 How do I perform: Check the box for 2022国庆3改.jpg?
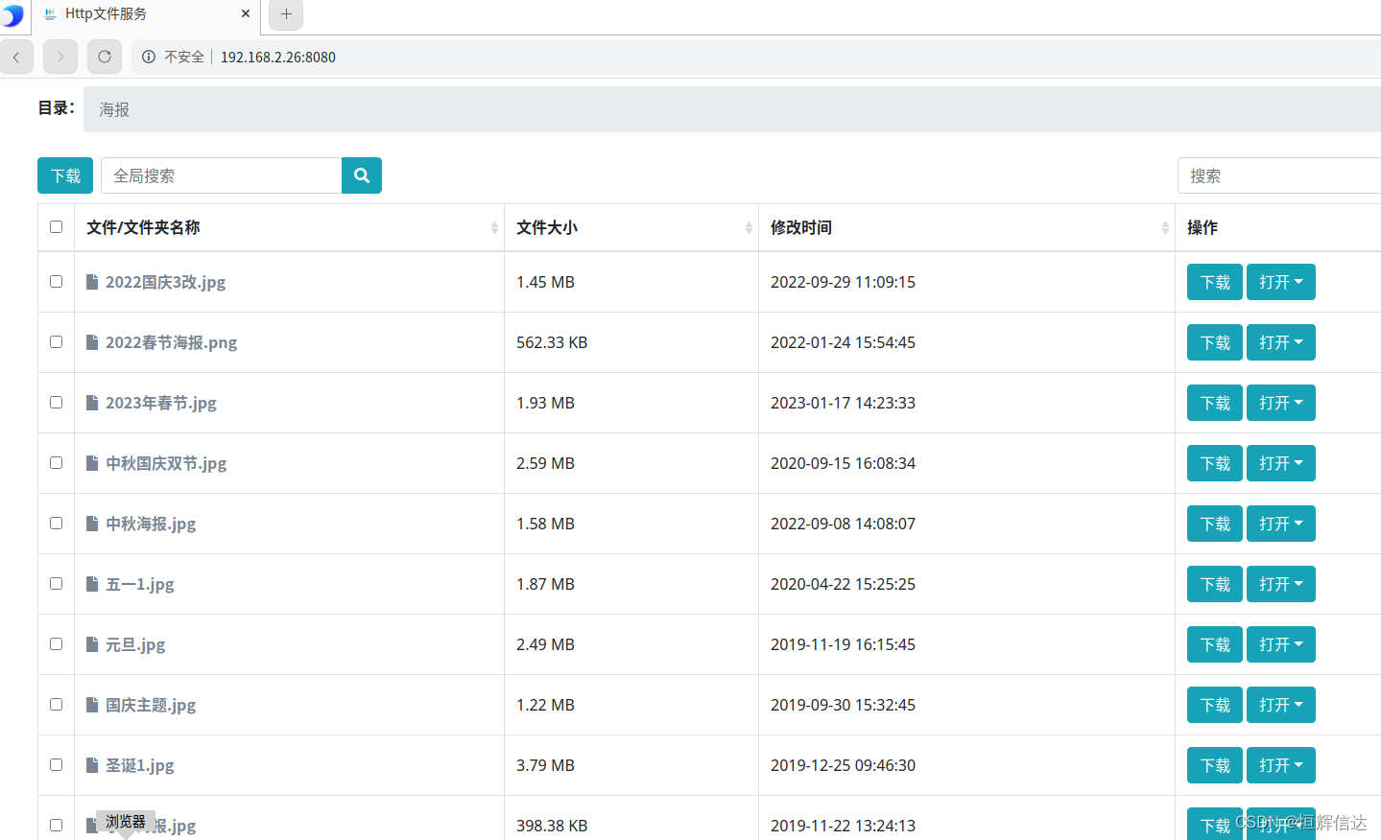click(x=56, y=282)
